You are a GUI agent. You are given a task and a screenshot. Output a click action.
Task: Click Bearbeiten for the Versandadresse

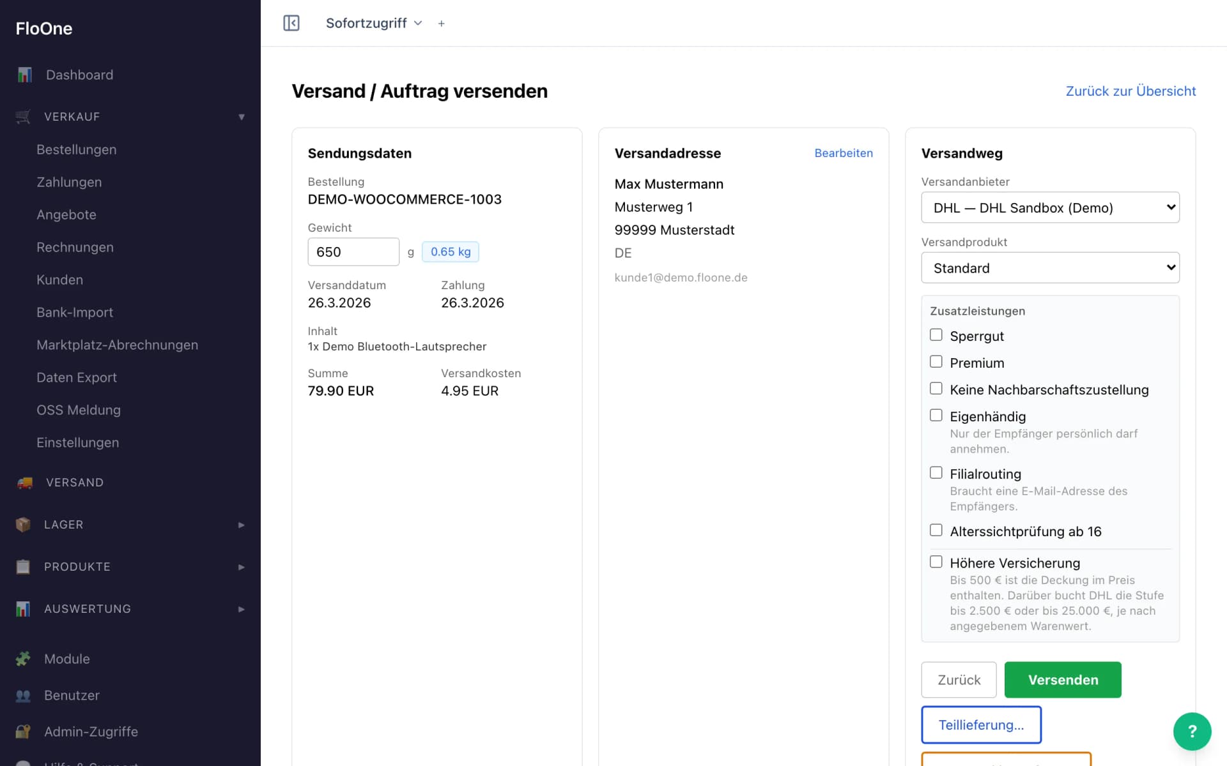pyautogui.click(x=844, y=153)
